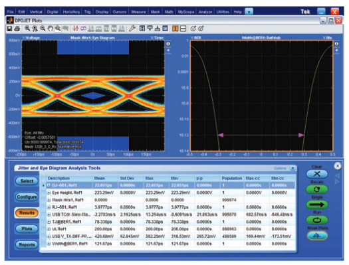The height and width of the screenshot is (265, 349).
Task: Open the Mask menu
Action: (155, 12)
